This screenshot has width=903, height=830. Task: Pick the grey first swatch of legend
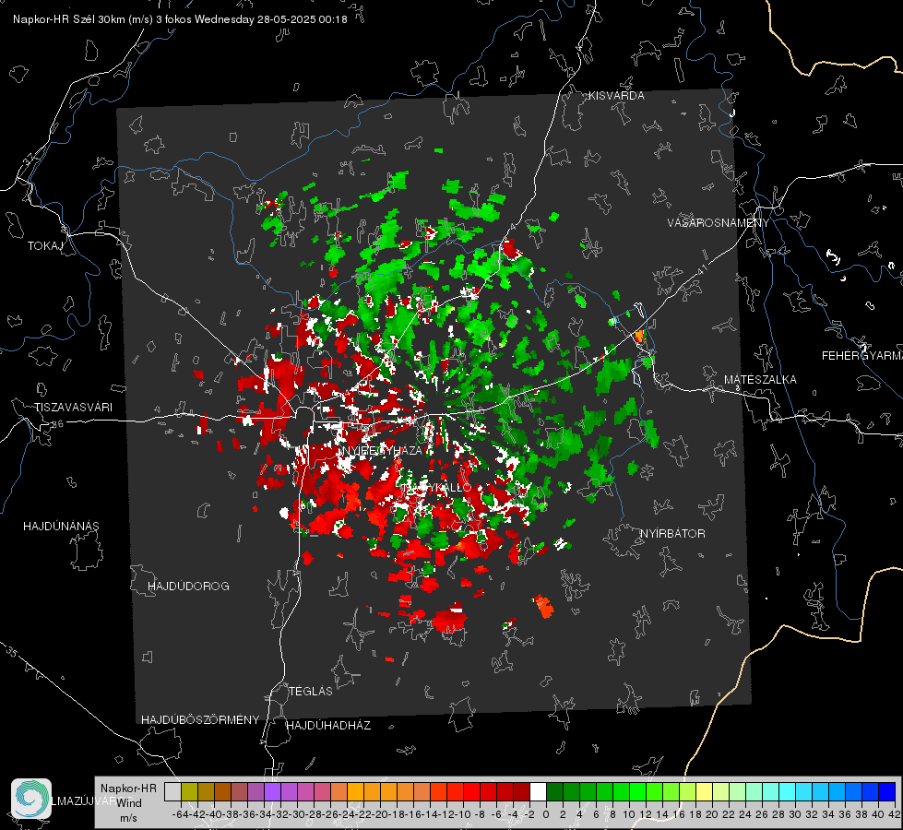(172, 791)
